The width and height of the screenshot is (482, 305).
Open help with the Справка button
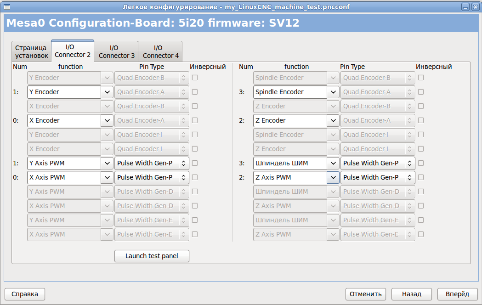(x=25, y=294)
